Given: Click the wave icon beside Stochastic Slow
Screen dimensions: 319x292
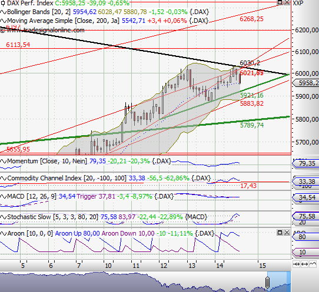Looking at the screenshot, I should point(4,217).
